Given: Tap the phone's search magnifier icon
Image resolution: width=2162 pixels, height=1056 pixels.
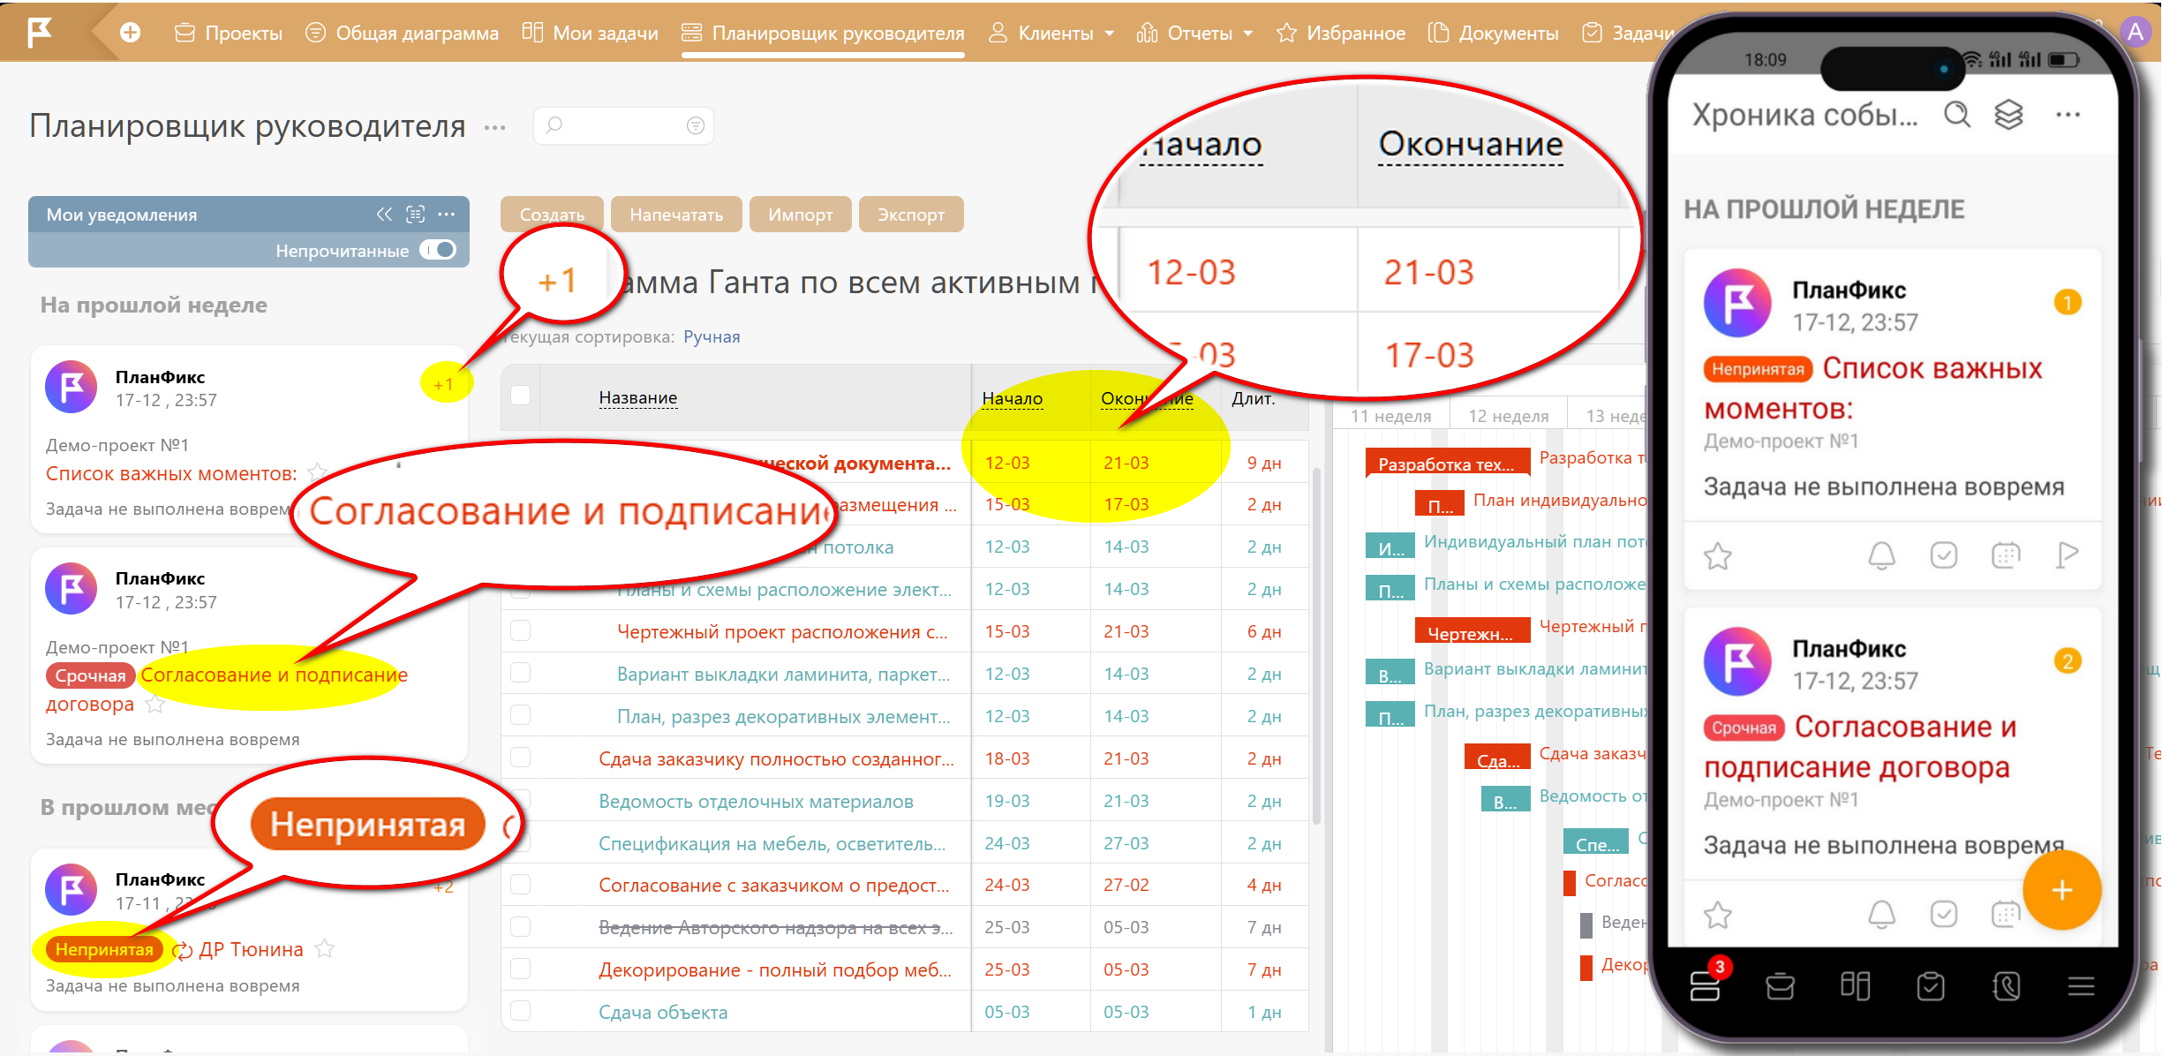Looking at the screenshot, I should 1957,115.
